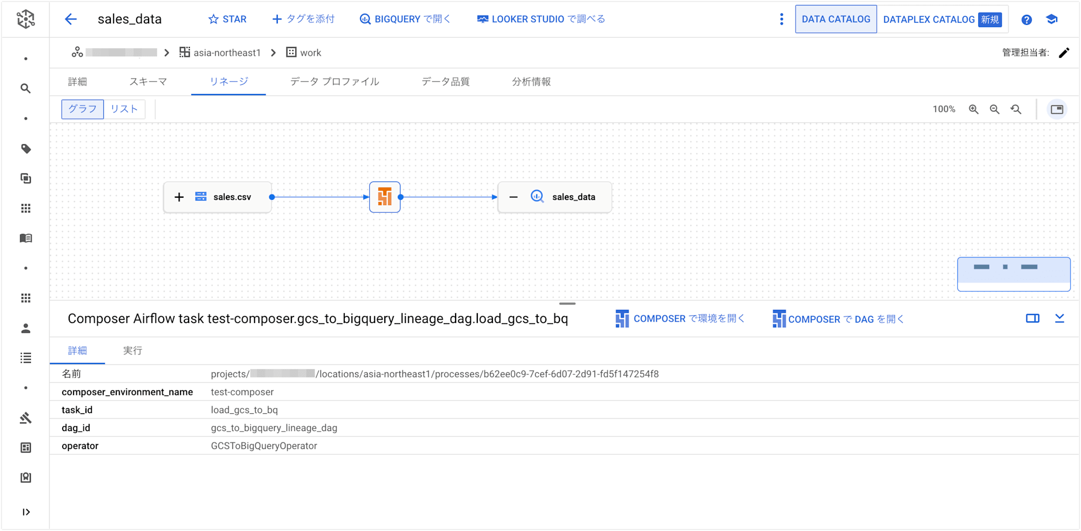1081x531 pixels.
Task: Open the three-dot more options menu
Action: click(782, 19)
